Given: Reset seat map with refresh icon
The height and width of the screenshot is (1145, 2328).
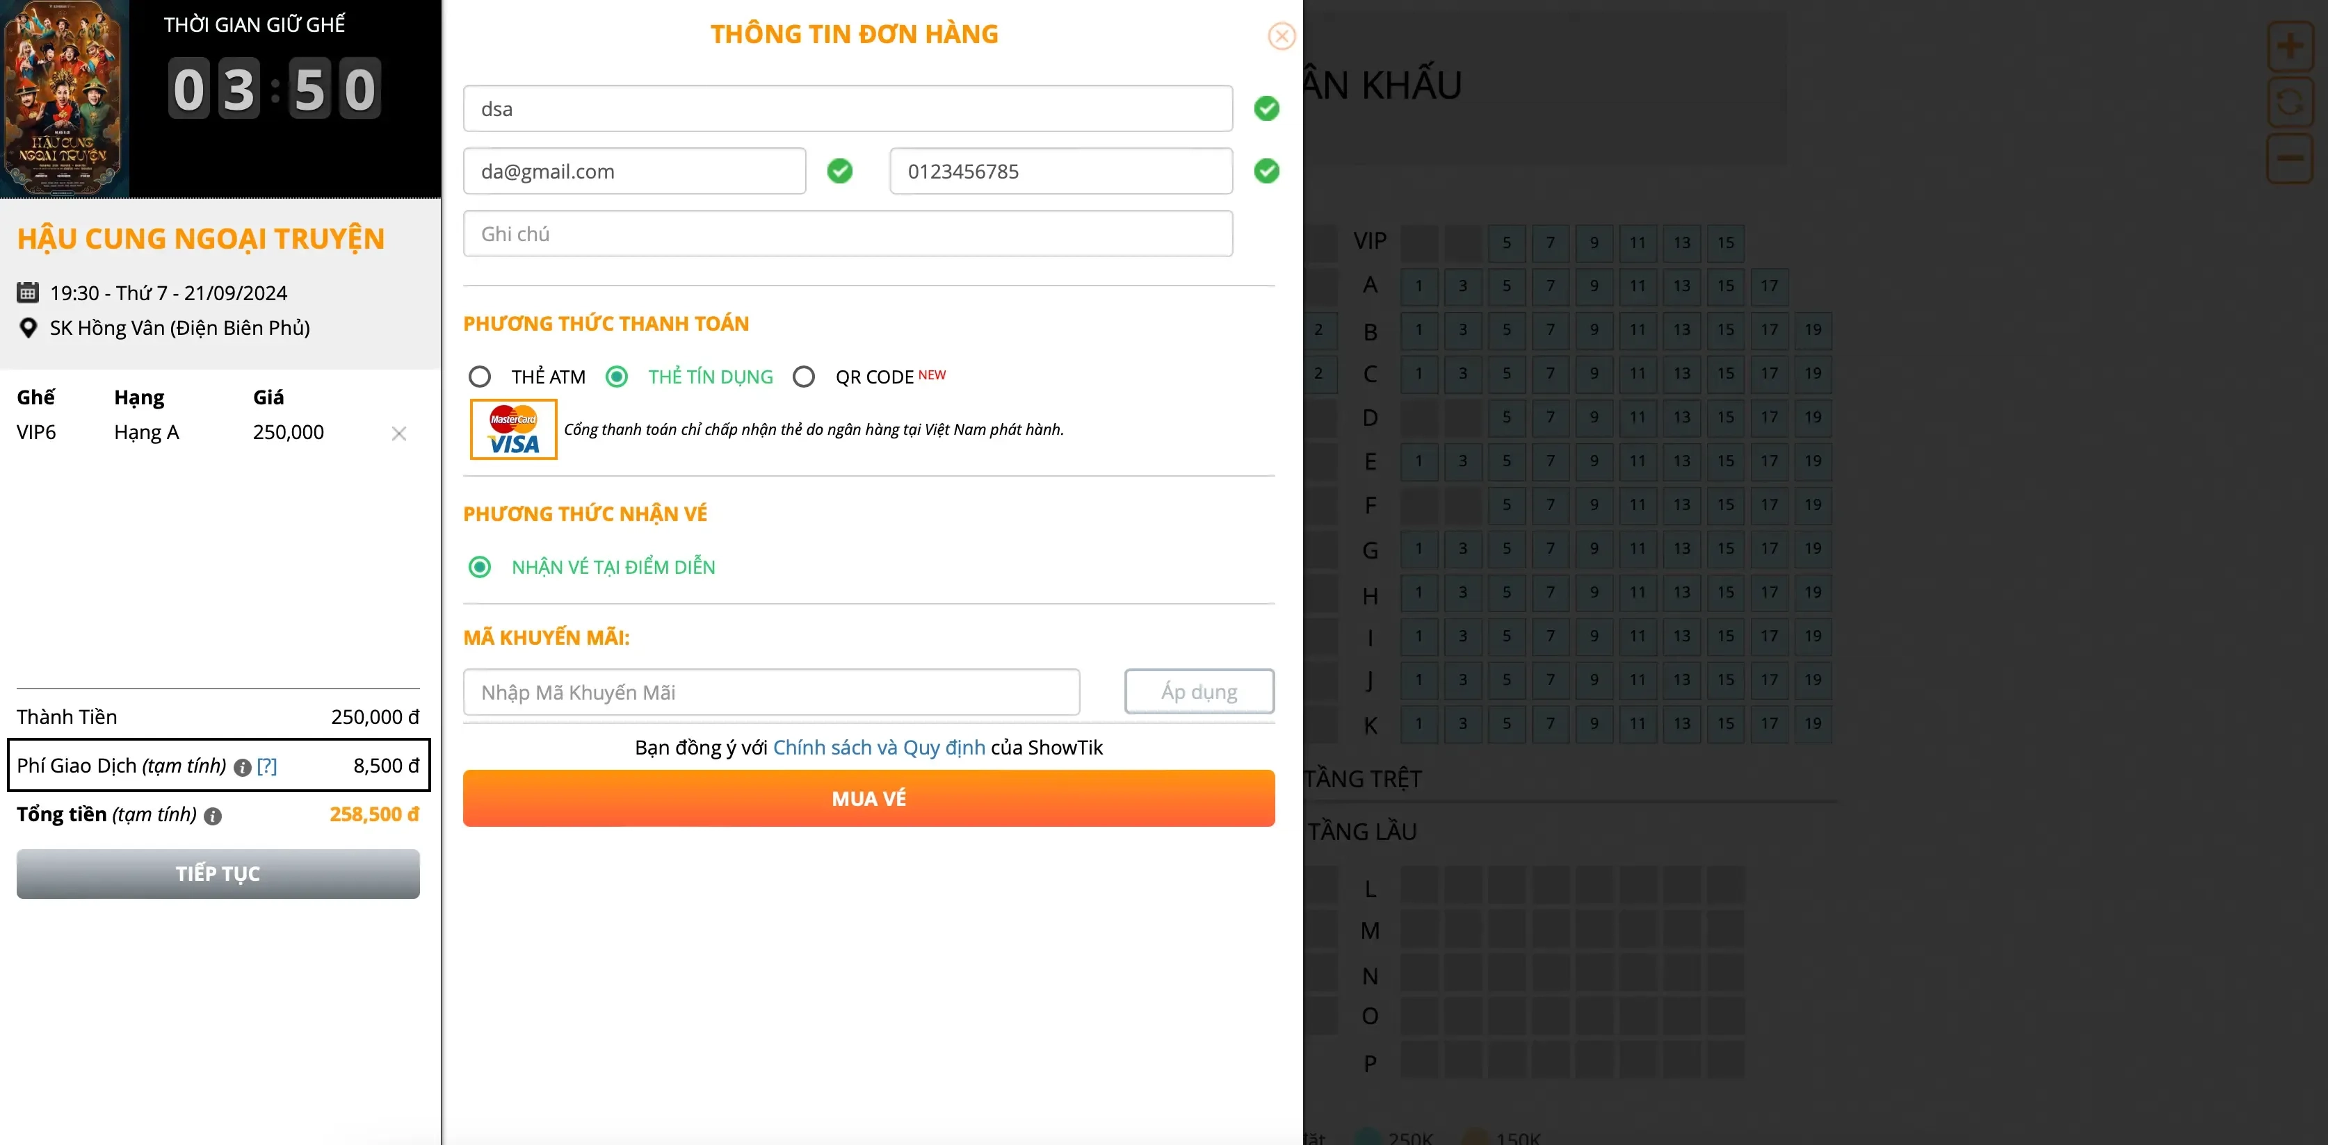Looking at the screenshot, I should point(2289,102).
